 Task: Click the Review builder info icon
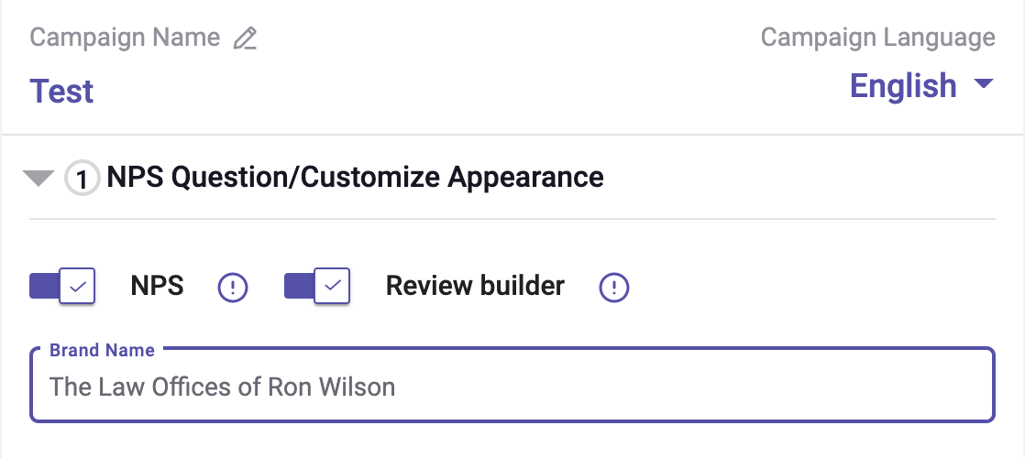click(x=614, y=289)
